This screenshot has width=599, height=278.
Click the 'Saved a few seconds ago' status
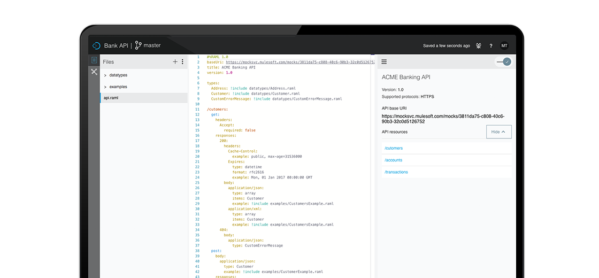pos(446,45)
